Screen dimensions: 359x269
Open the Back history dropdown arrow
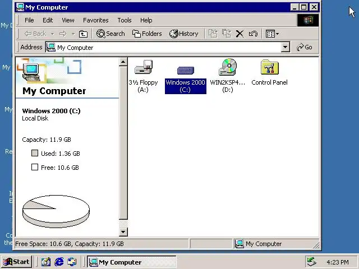pyautogui.click(x=52, y=34)
